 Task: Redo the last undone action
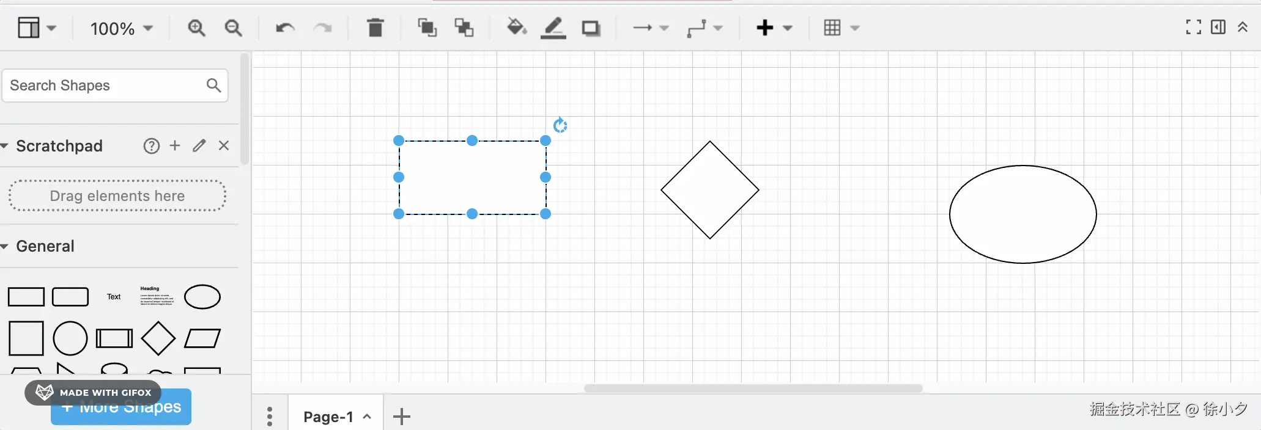[322, 27]
